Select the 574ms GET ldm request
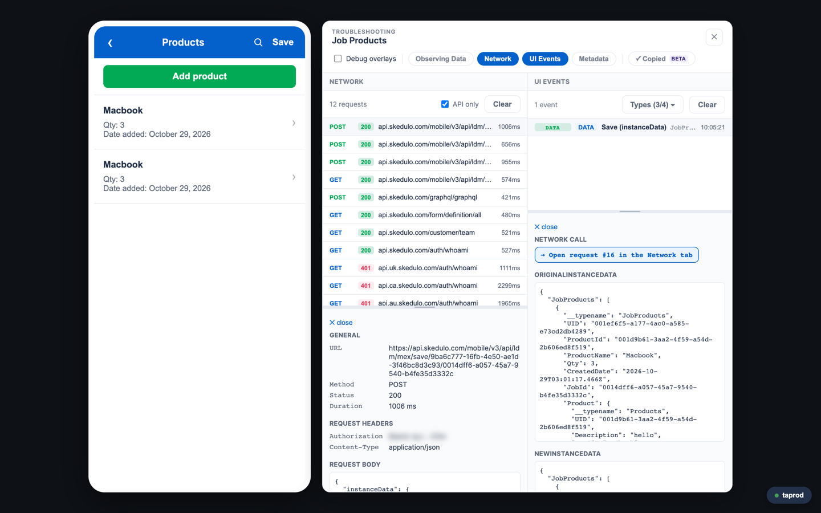 425,180
